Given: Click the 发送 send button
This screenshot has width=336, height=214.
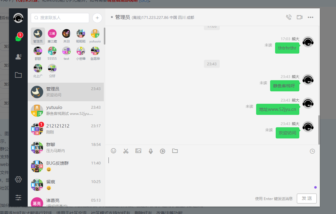Looking at the screenshot, I should pyautogui.click(x=306, y=199).
